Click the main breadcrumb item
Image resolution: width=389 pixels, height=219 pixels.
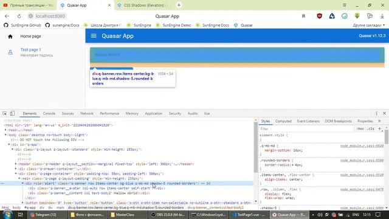point(60,207)
